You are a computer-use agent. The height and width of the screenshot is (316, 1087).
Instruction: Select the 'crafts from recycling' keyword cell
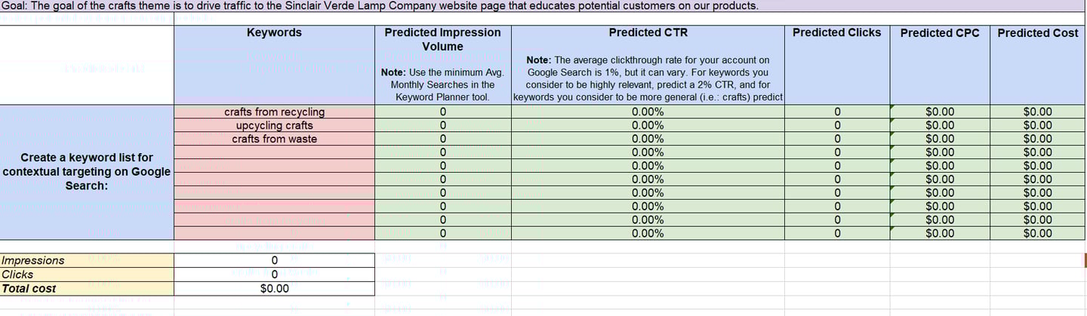[274, 112]
